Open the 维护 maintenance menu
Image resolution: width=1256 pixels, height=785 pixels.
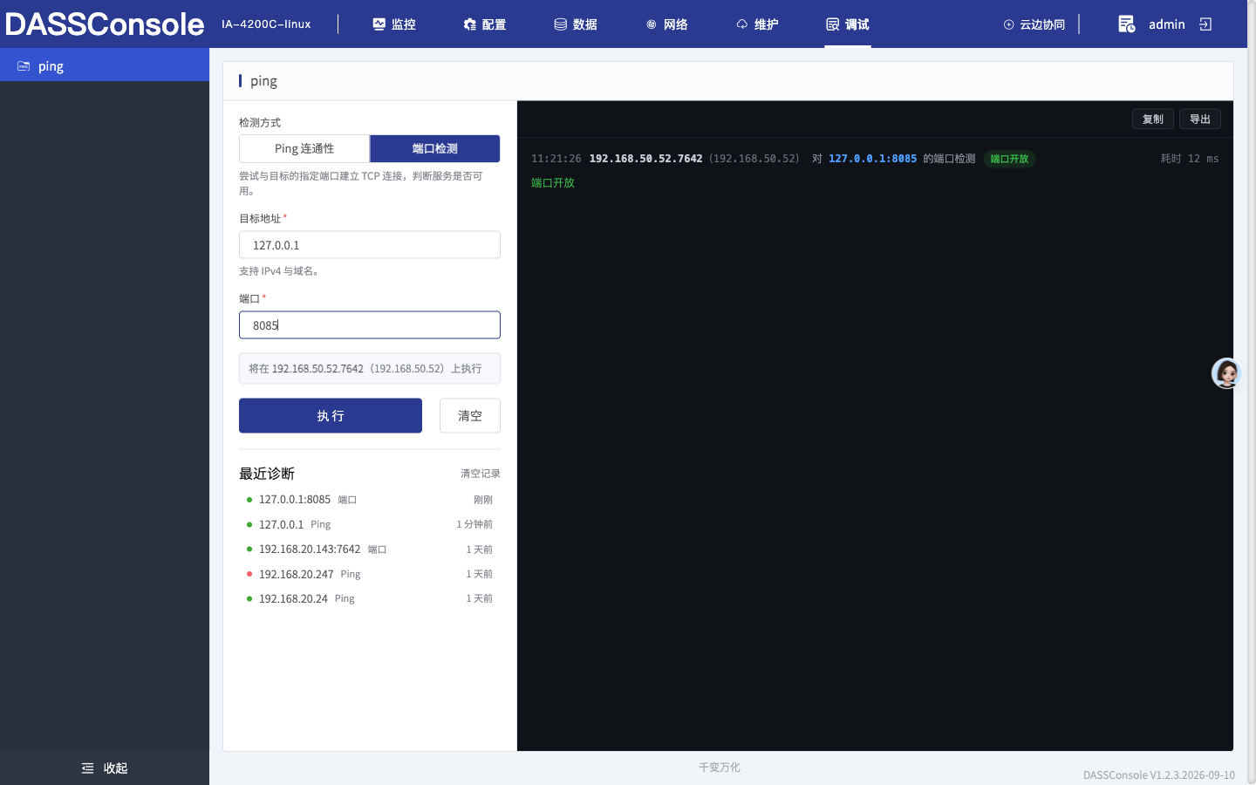point(757,24)
